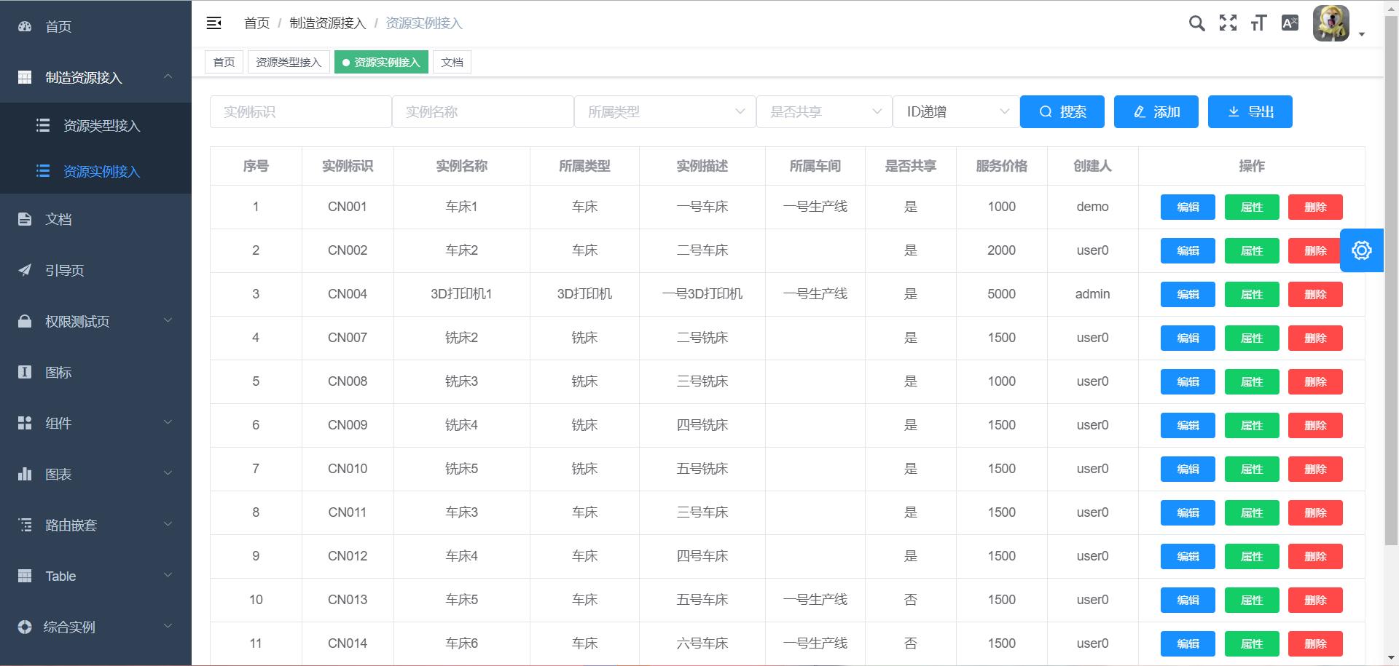Open the font size selector icon
The image size is (1399, 666).
1258,23
